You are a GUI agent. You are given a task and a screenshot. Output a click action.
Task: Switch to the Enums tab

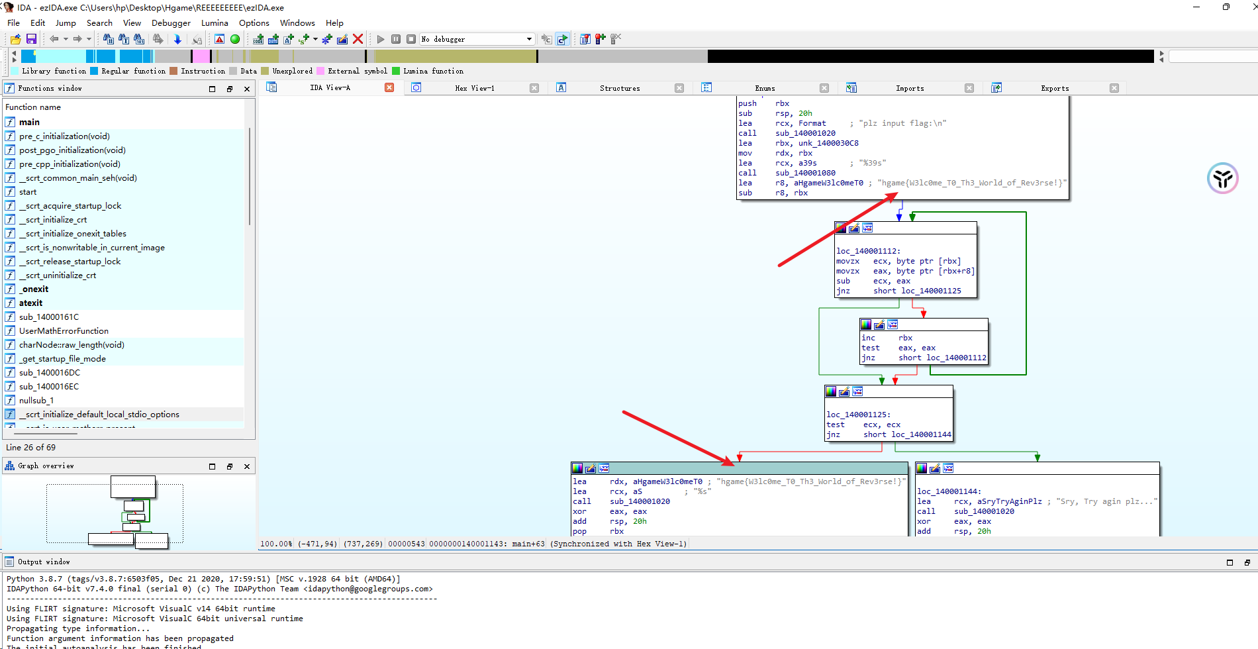click(765, 88)
